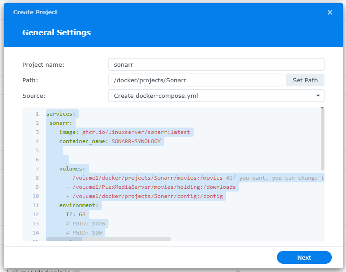Image resolution: width=346 pixels, height=272 pixels.
Task: Click the commented PUID: 1026 line
Action: (85, 224)
